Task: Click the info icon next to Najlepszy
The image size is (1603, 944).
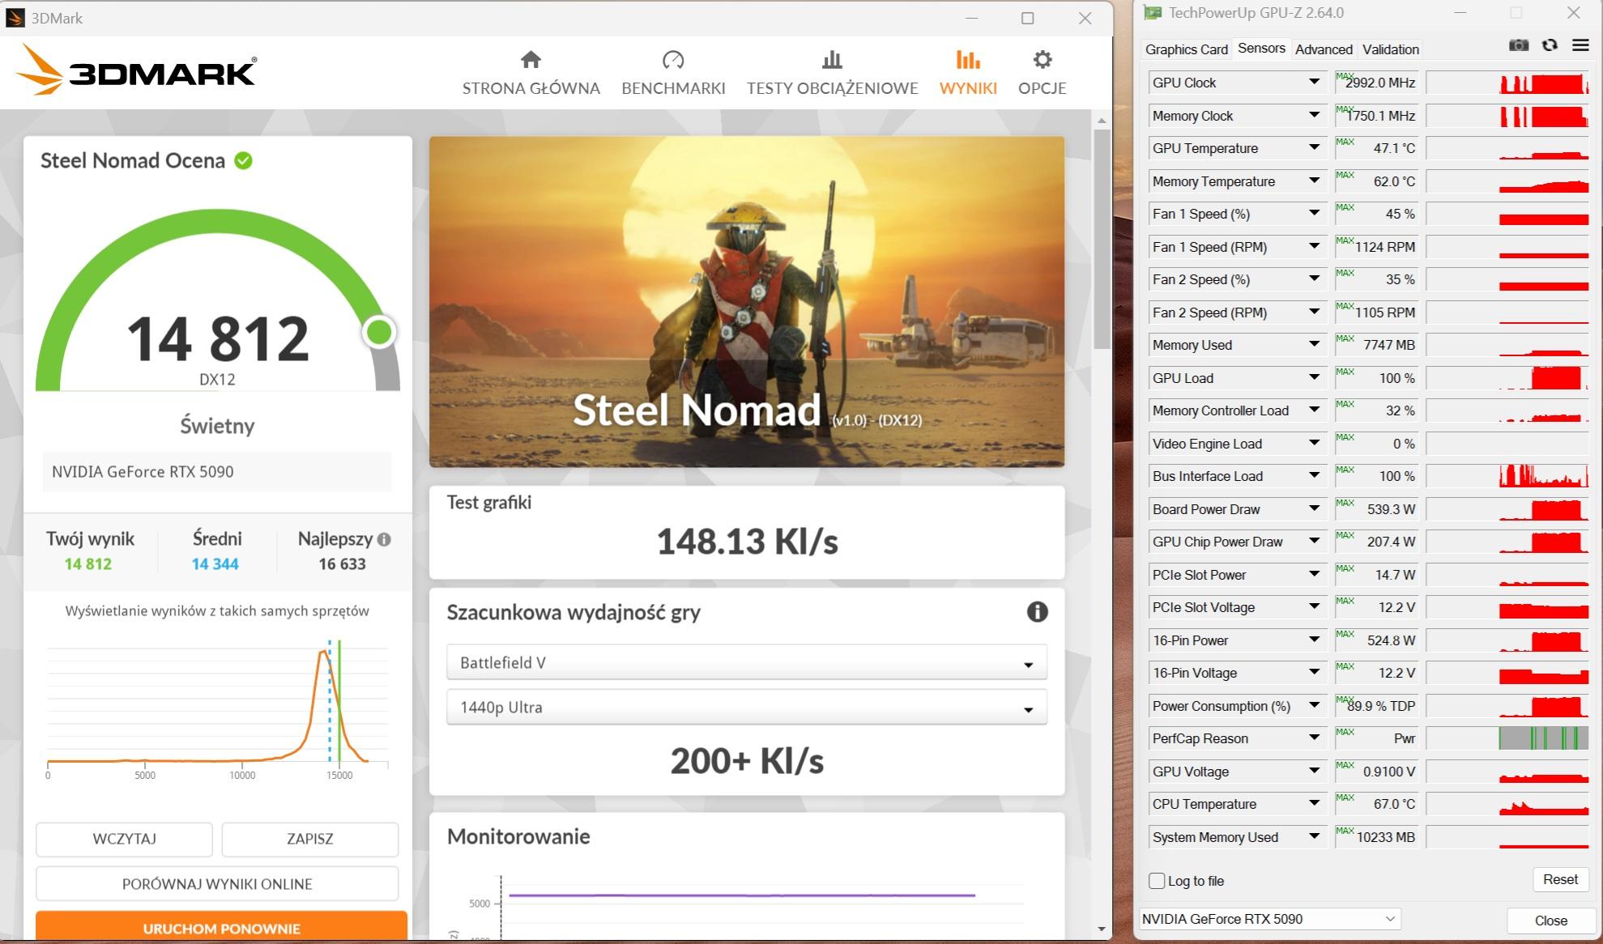Action: point(384,539)
